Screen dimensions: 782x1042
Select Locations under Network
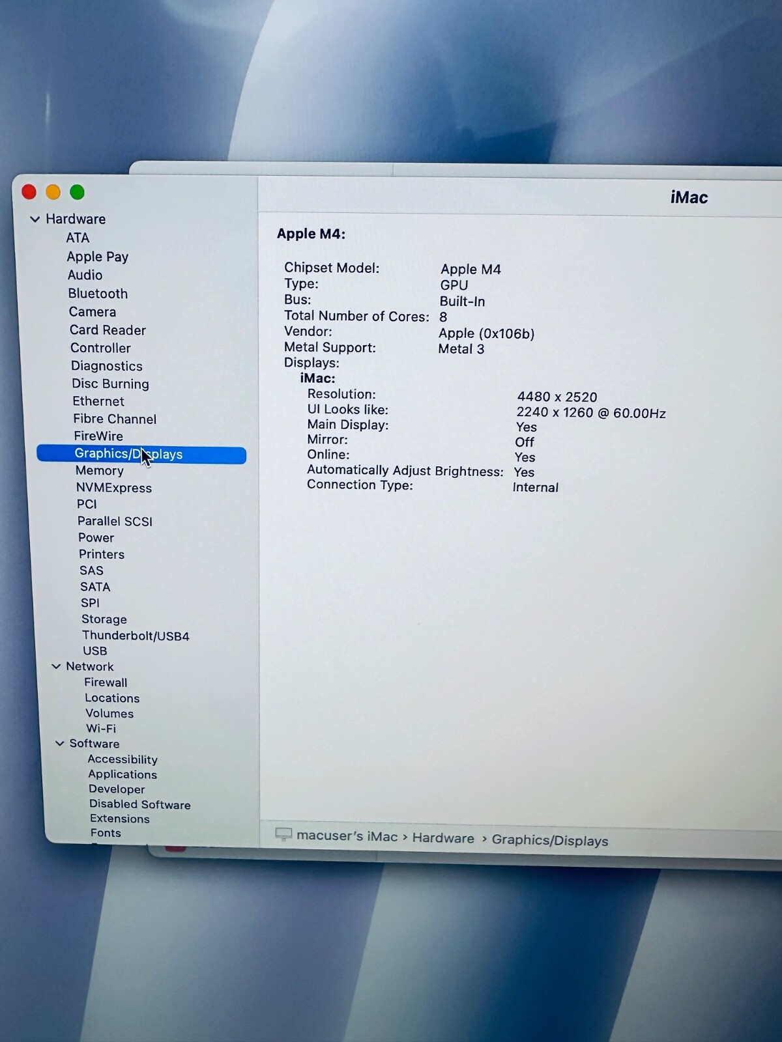pyautogui.click(x=112, y=698)
